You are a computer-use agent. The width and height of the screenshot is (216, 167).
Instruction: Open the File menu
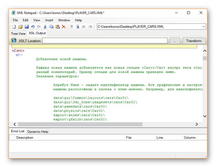click(x=15, y=20)
